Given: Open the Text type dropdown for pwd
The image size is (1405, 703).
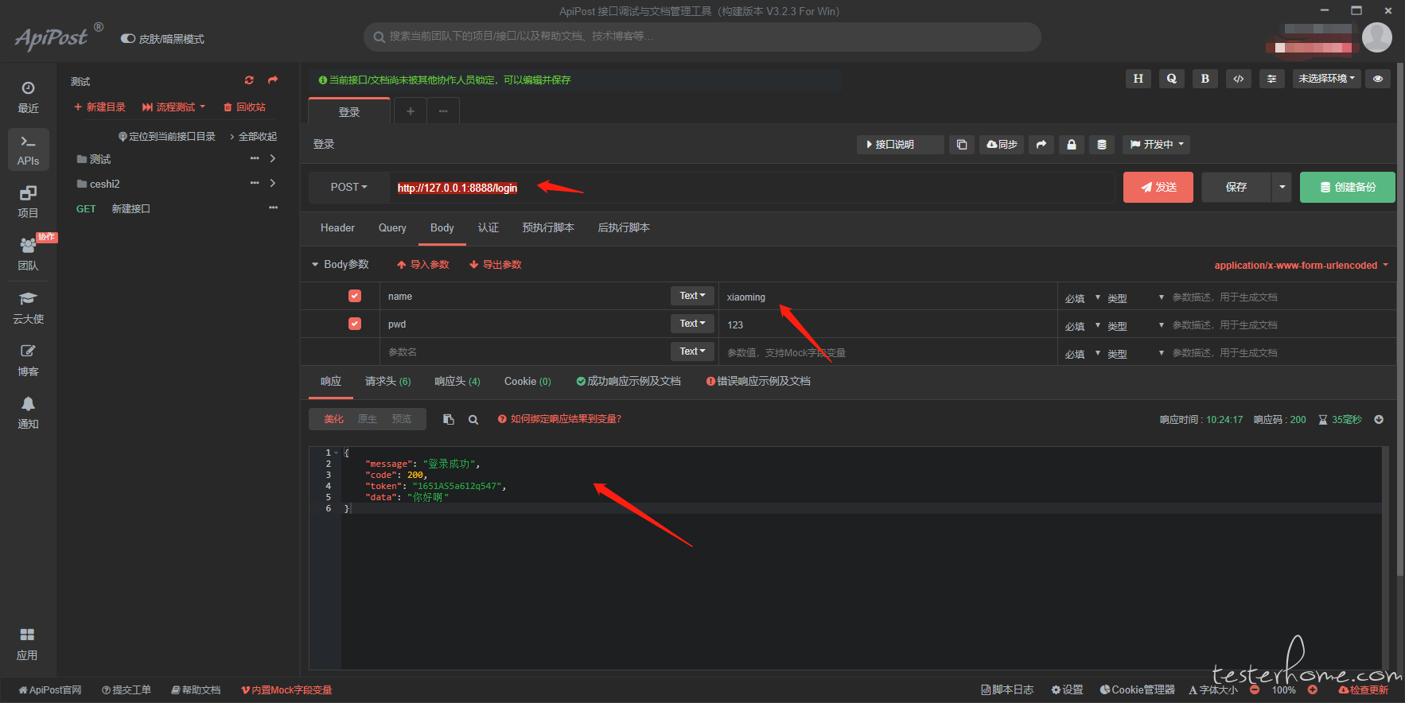Looking at the screenshot, I should [692, 324].
